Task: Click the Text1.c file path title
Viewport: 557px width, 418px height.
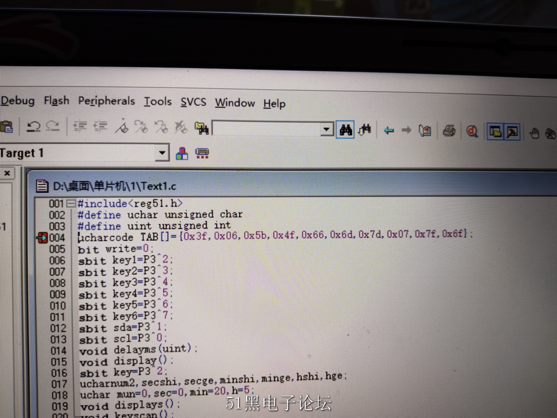Action: [x=114, y=186]
